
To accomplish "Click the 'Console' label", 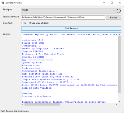I will [7, 34].
